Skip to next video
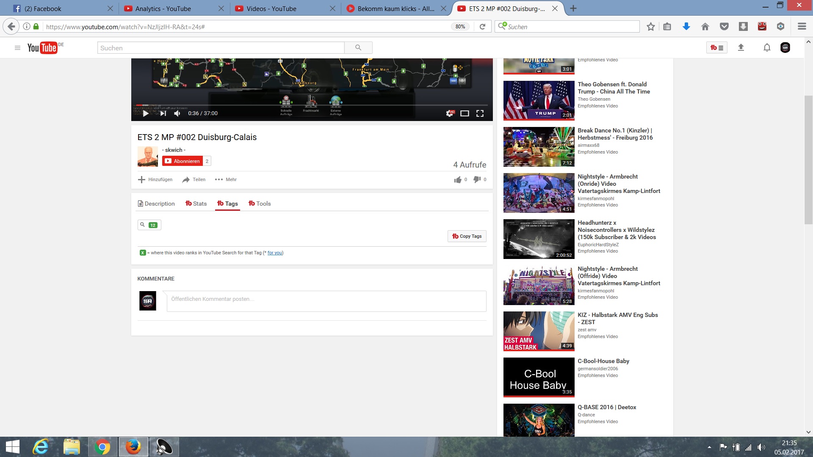 coord(163,113)
